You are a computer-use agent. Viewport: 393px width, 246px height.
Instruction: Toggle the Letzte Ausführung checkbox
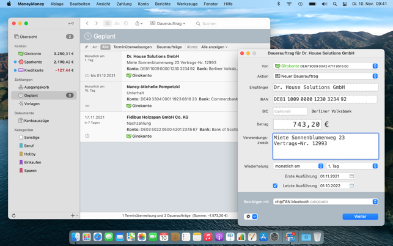[275, 186]
